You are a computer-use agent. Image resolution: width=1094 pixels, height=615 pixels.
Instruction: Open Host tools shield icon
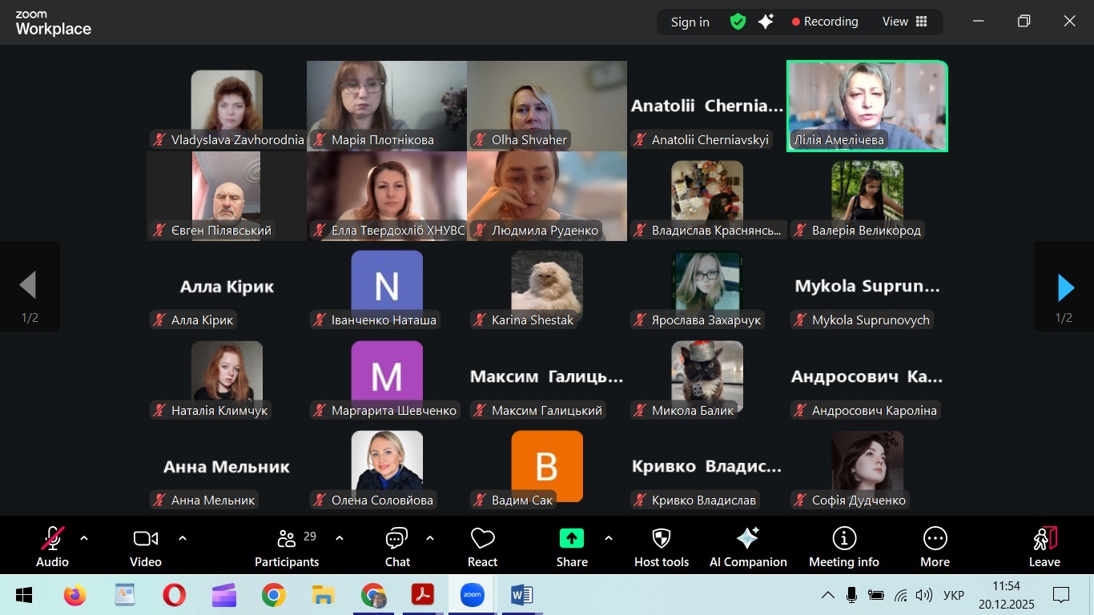(662, 547)
